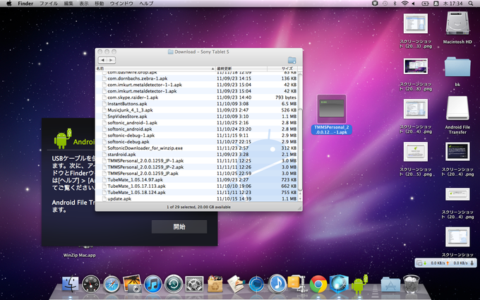Select com.dornbachs.zebra-1.apk file
This screenshot has height=300, width=480.
point(196,78)
